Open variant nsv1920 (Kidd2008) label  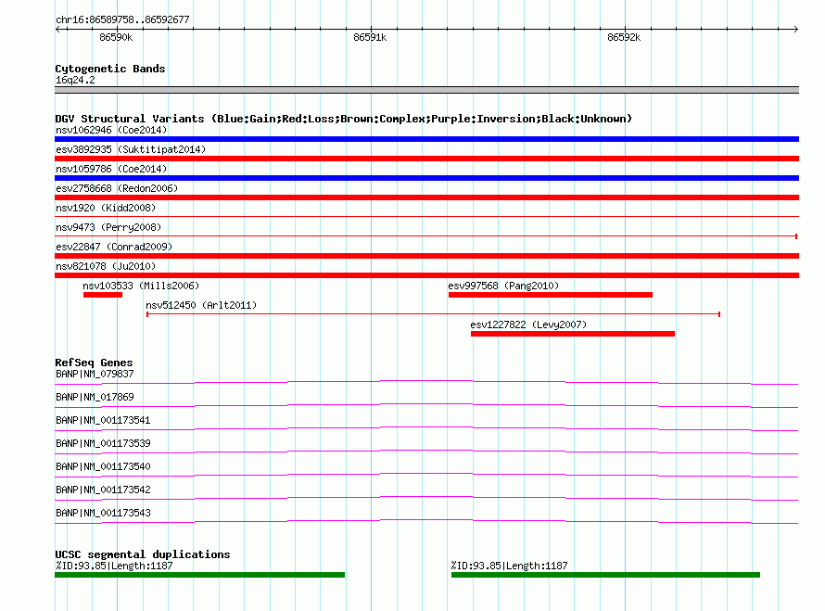coord(106,208)
